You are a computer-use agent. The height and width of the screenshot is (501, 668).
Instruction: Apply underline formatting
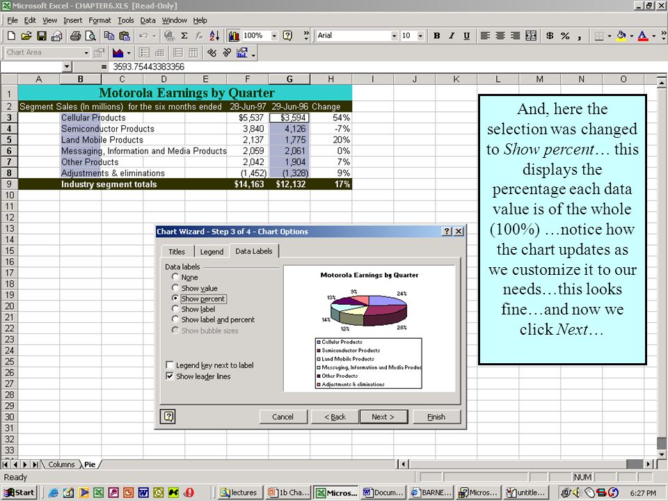[x=466, y=35]
